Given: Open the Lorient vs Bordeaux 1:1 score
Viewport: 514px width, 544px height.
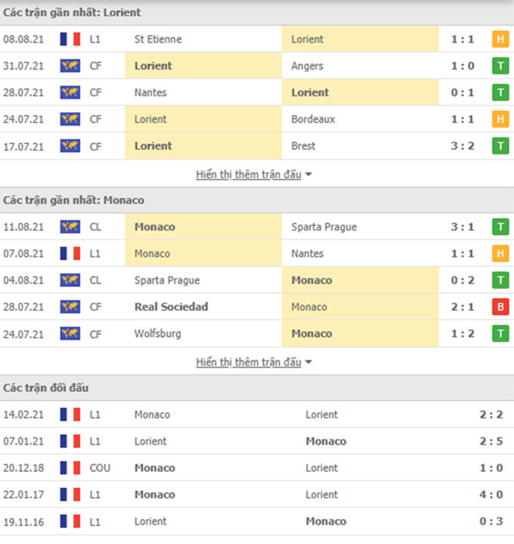Looking at the screenshot, I should [x=461, y=120].
